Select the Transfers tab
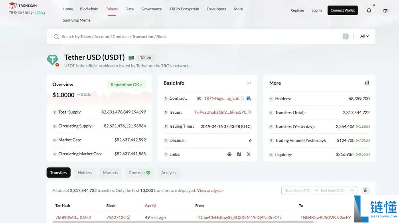Viewport: 399px width, 223px height. [x=59, y=173]
